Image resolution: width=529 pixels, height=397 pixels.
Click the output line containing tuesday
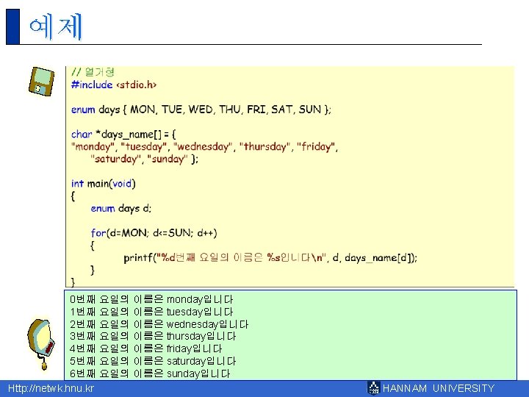(x=151, y=312)
